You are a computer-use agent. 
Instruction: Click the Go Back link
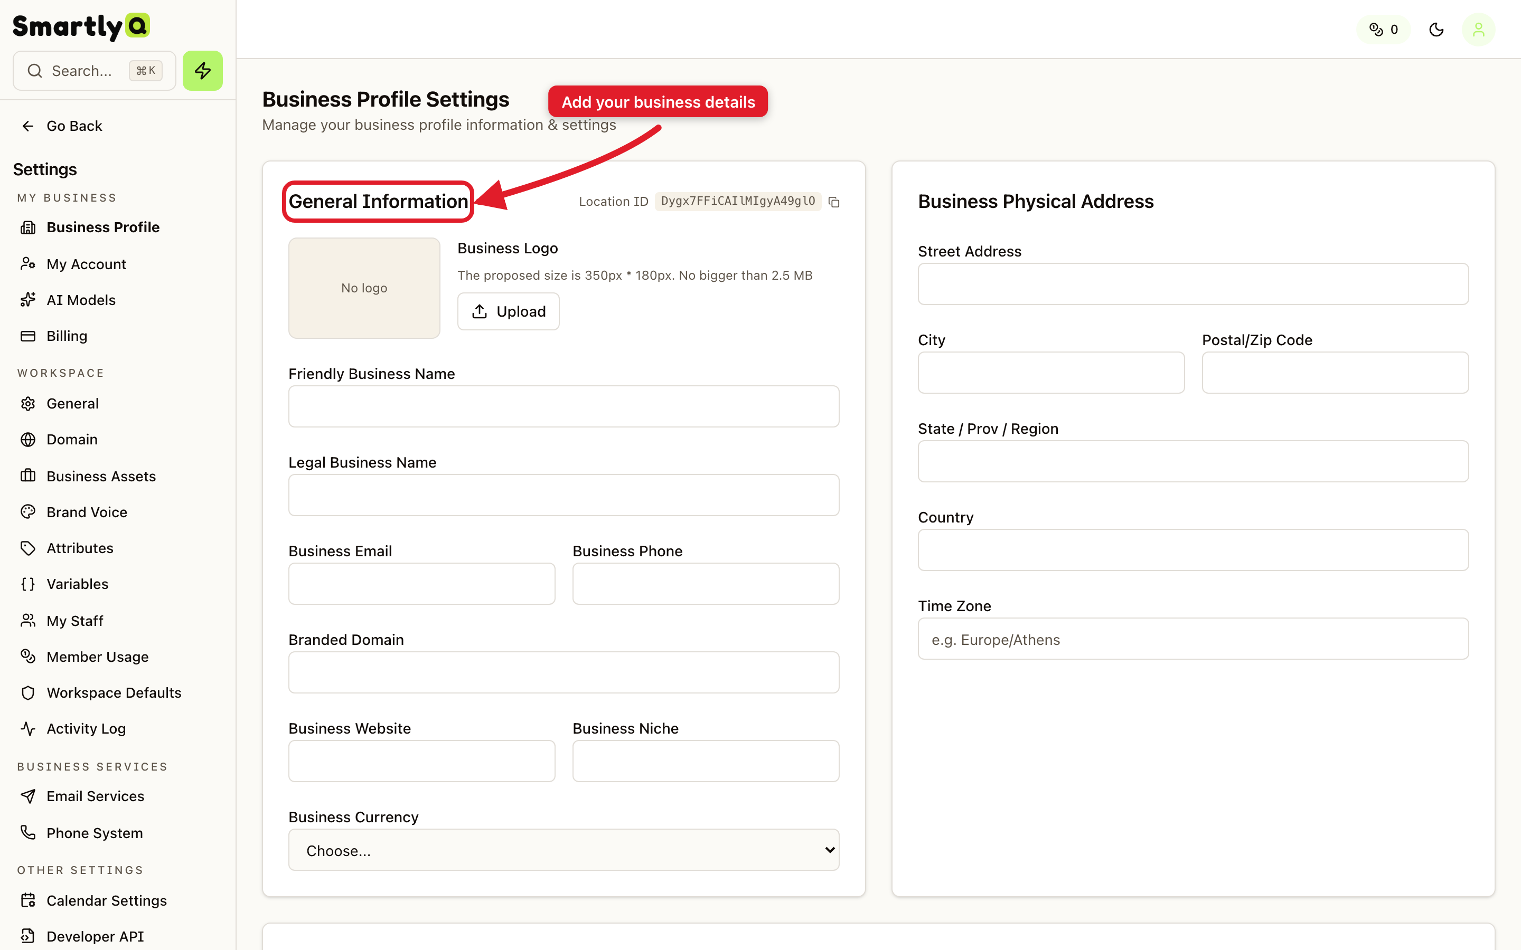[x=74, y=126]
